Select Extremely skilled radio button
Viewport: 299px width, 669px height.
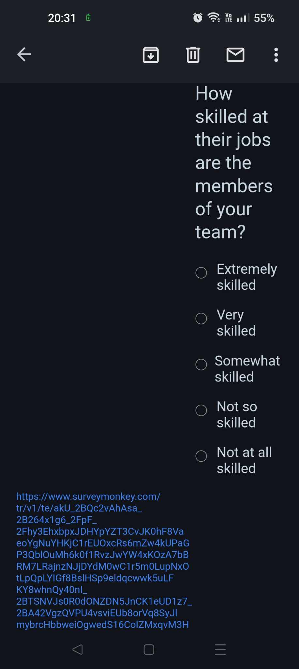click(x=201, y=273)
